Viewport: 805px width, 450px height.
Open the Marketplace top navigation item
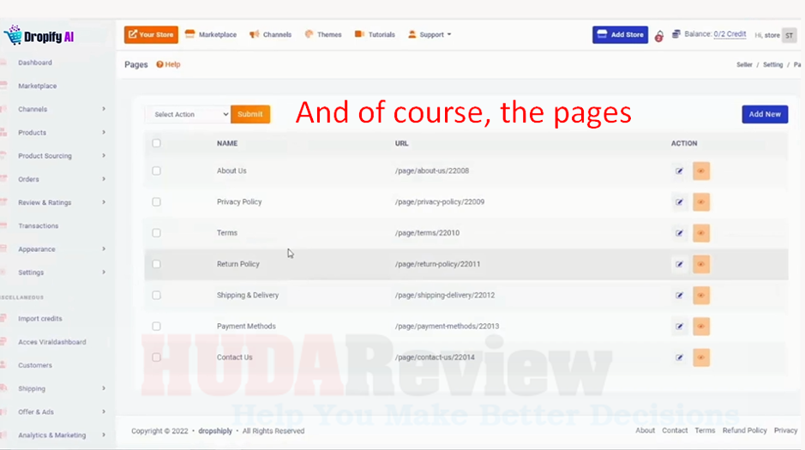click(x=211, y=35)
